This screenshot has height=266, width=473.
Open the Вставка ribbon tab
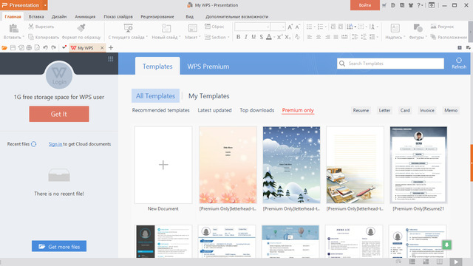tap(36, 16)
